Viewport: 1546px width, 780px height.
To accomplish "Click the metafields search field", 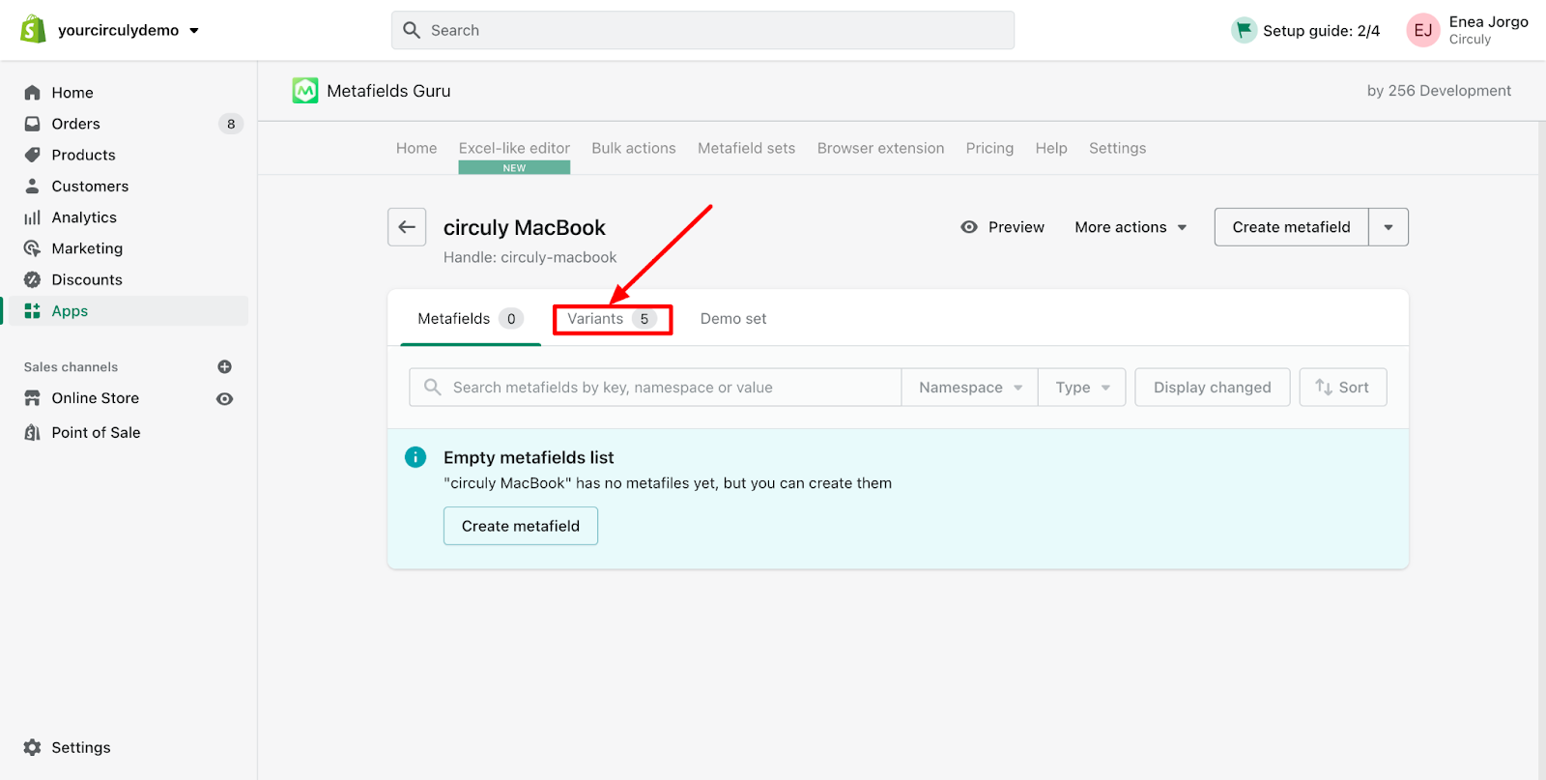I will (655, 388).
